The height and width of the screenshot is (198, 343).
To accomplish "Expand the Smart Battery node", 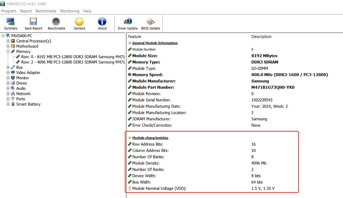I will point(8,104).
